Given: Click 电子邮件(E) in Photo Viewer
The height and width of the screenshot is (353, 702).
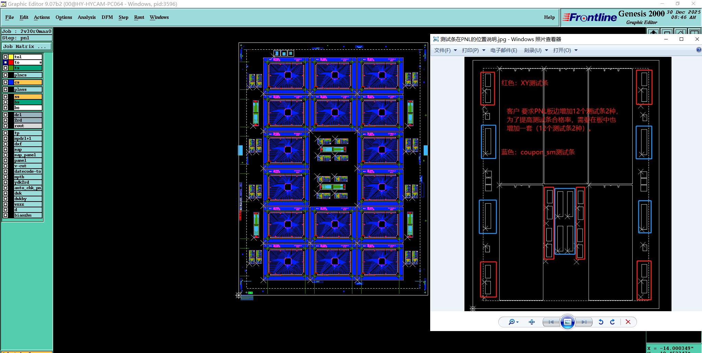Looking at the screenshot, I should (x=504, y=50).
